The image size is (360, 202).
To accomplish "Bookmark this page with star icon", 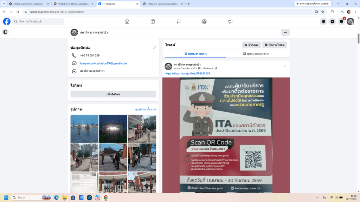I will pos(323,12).
